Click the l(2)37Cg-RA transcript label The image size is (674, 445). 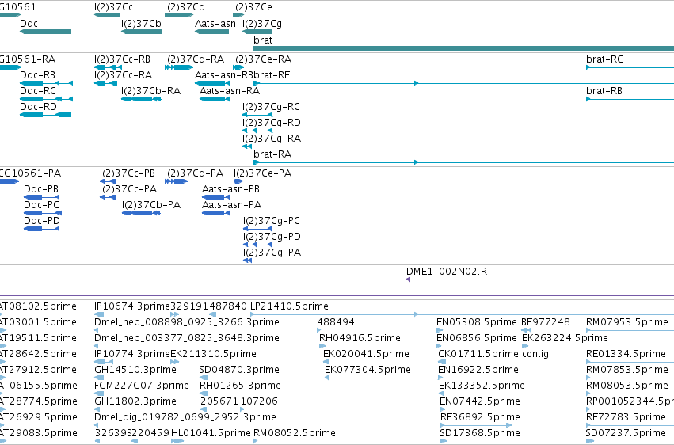[x=271, y=139]
